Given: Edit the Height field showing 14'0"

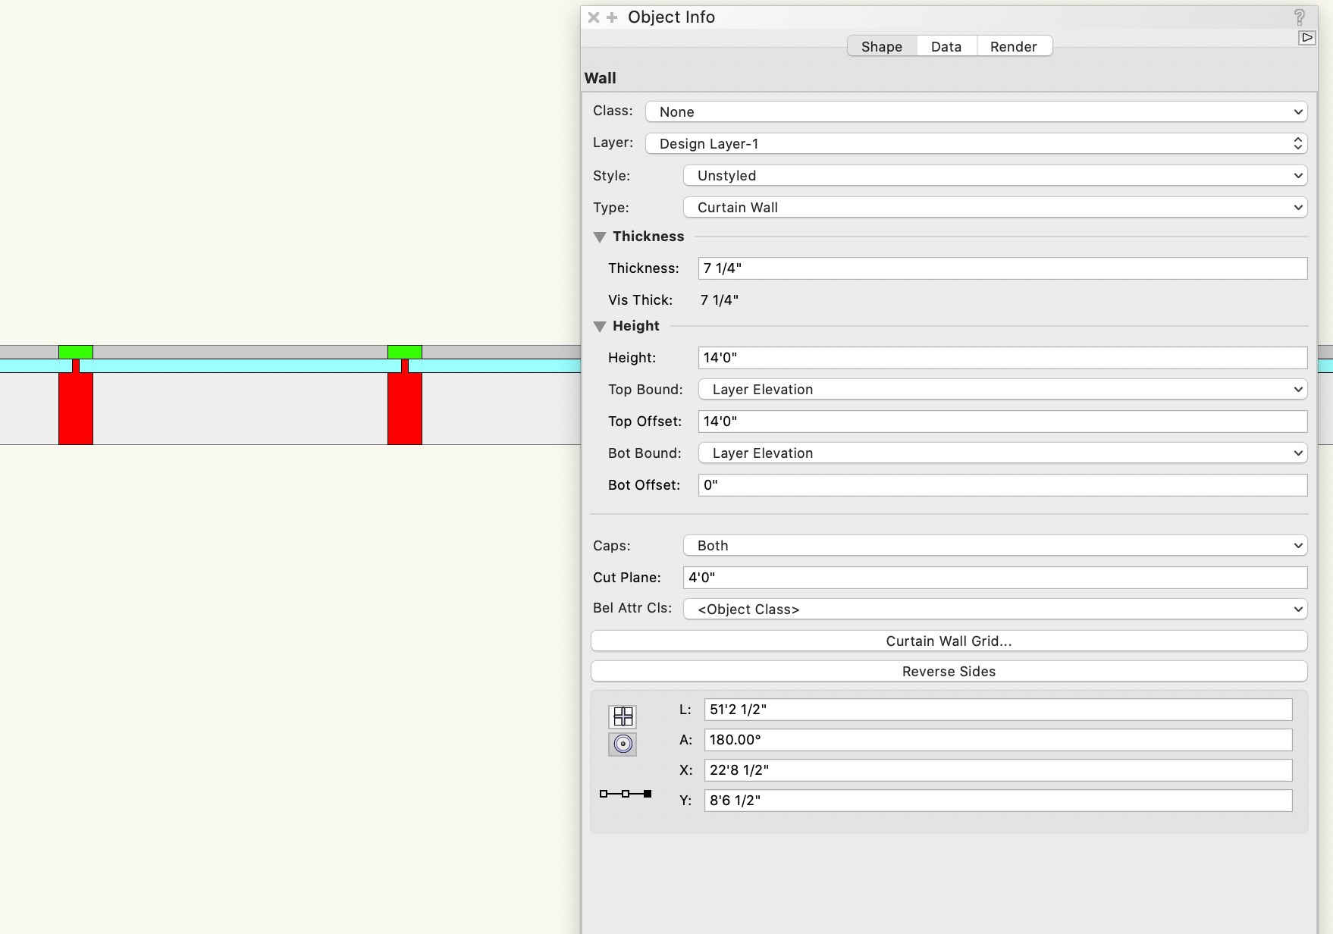Looking at the screenshot, I should (x=1002, y=357).
